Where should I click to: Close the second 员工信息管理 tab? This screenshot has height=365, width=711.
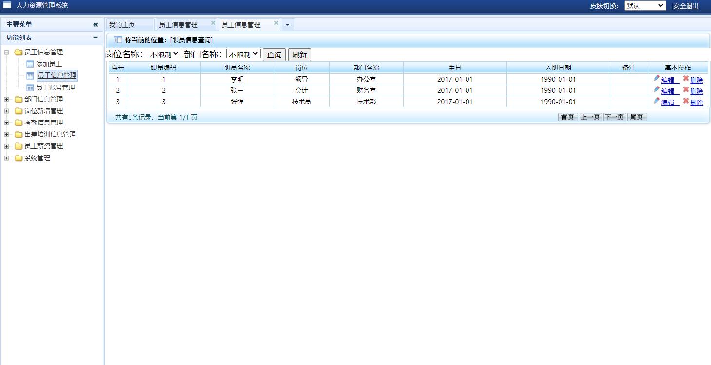pyautogui.click(x=276, y=23)
